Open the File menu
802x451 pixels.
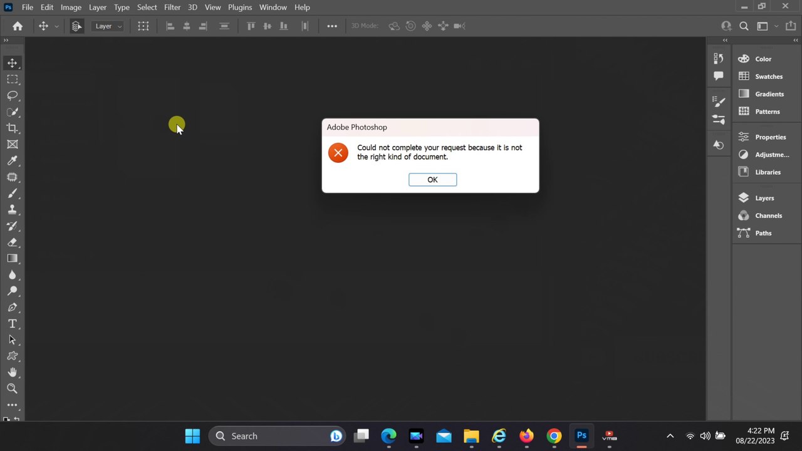tap(28, 7)
